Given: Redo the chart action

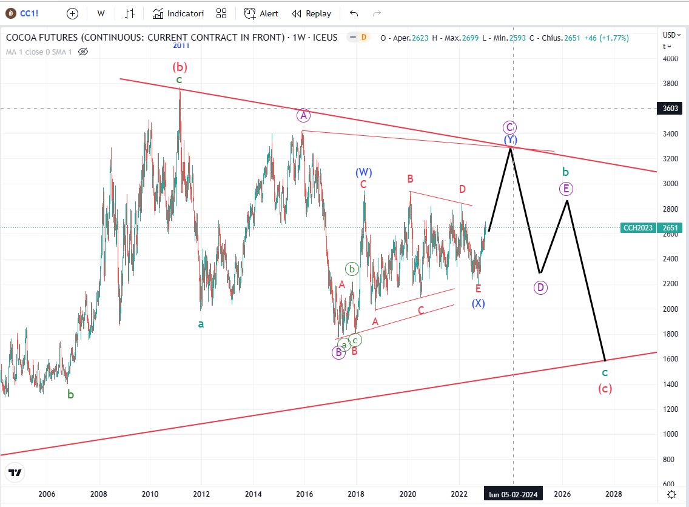Looking at the screenshot, I should [377, 13].
